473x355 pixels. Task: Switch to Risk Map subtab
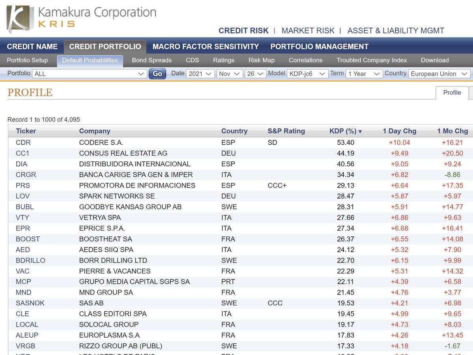pyautogui.click(x=261, y=60)
